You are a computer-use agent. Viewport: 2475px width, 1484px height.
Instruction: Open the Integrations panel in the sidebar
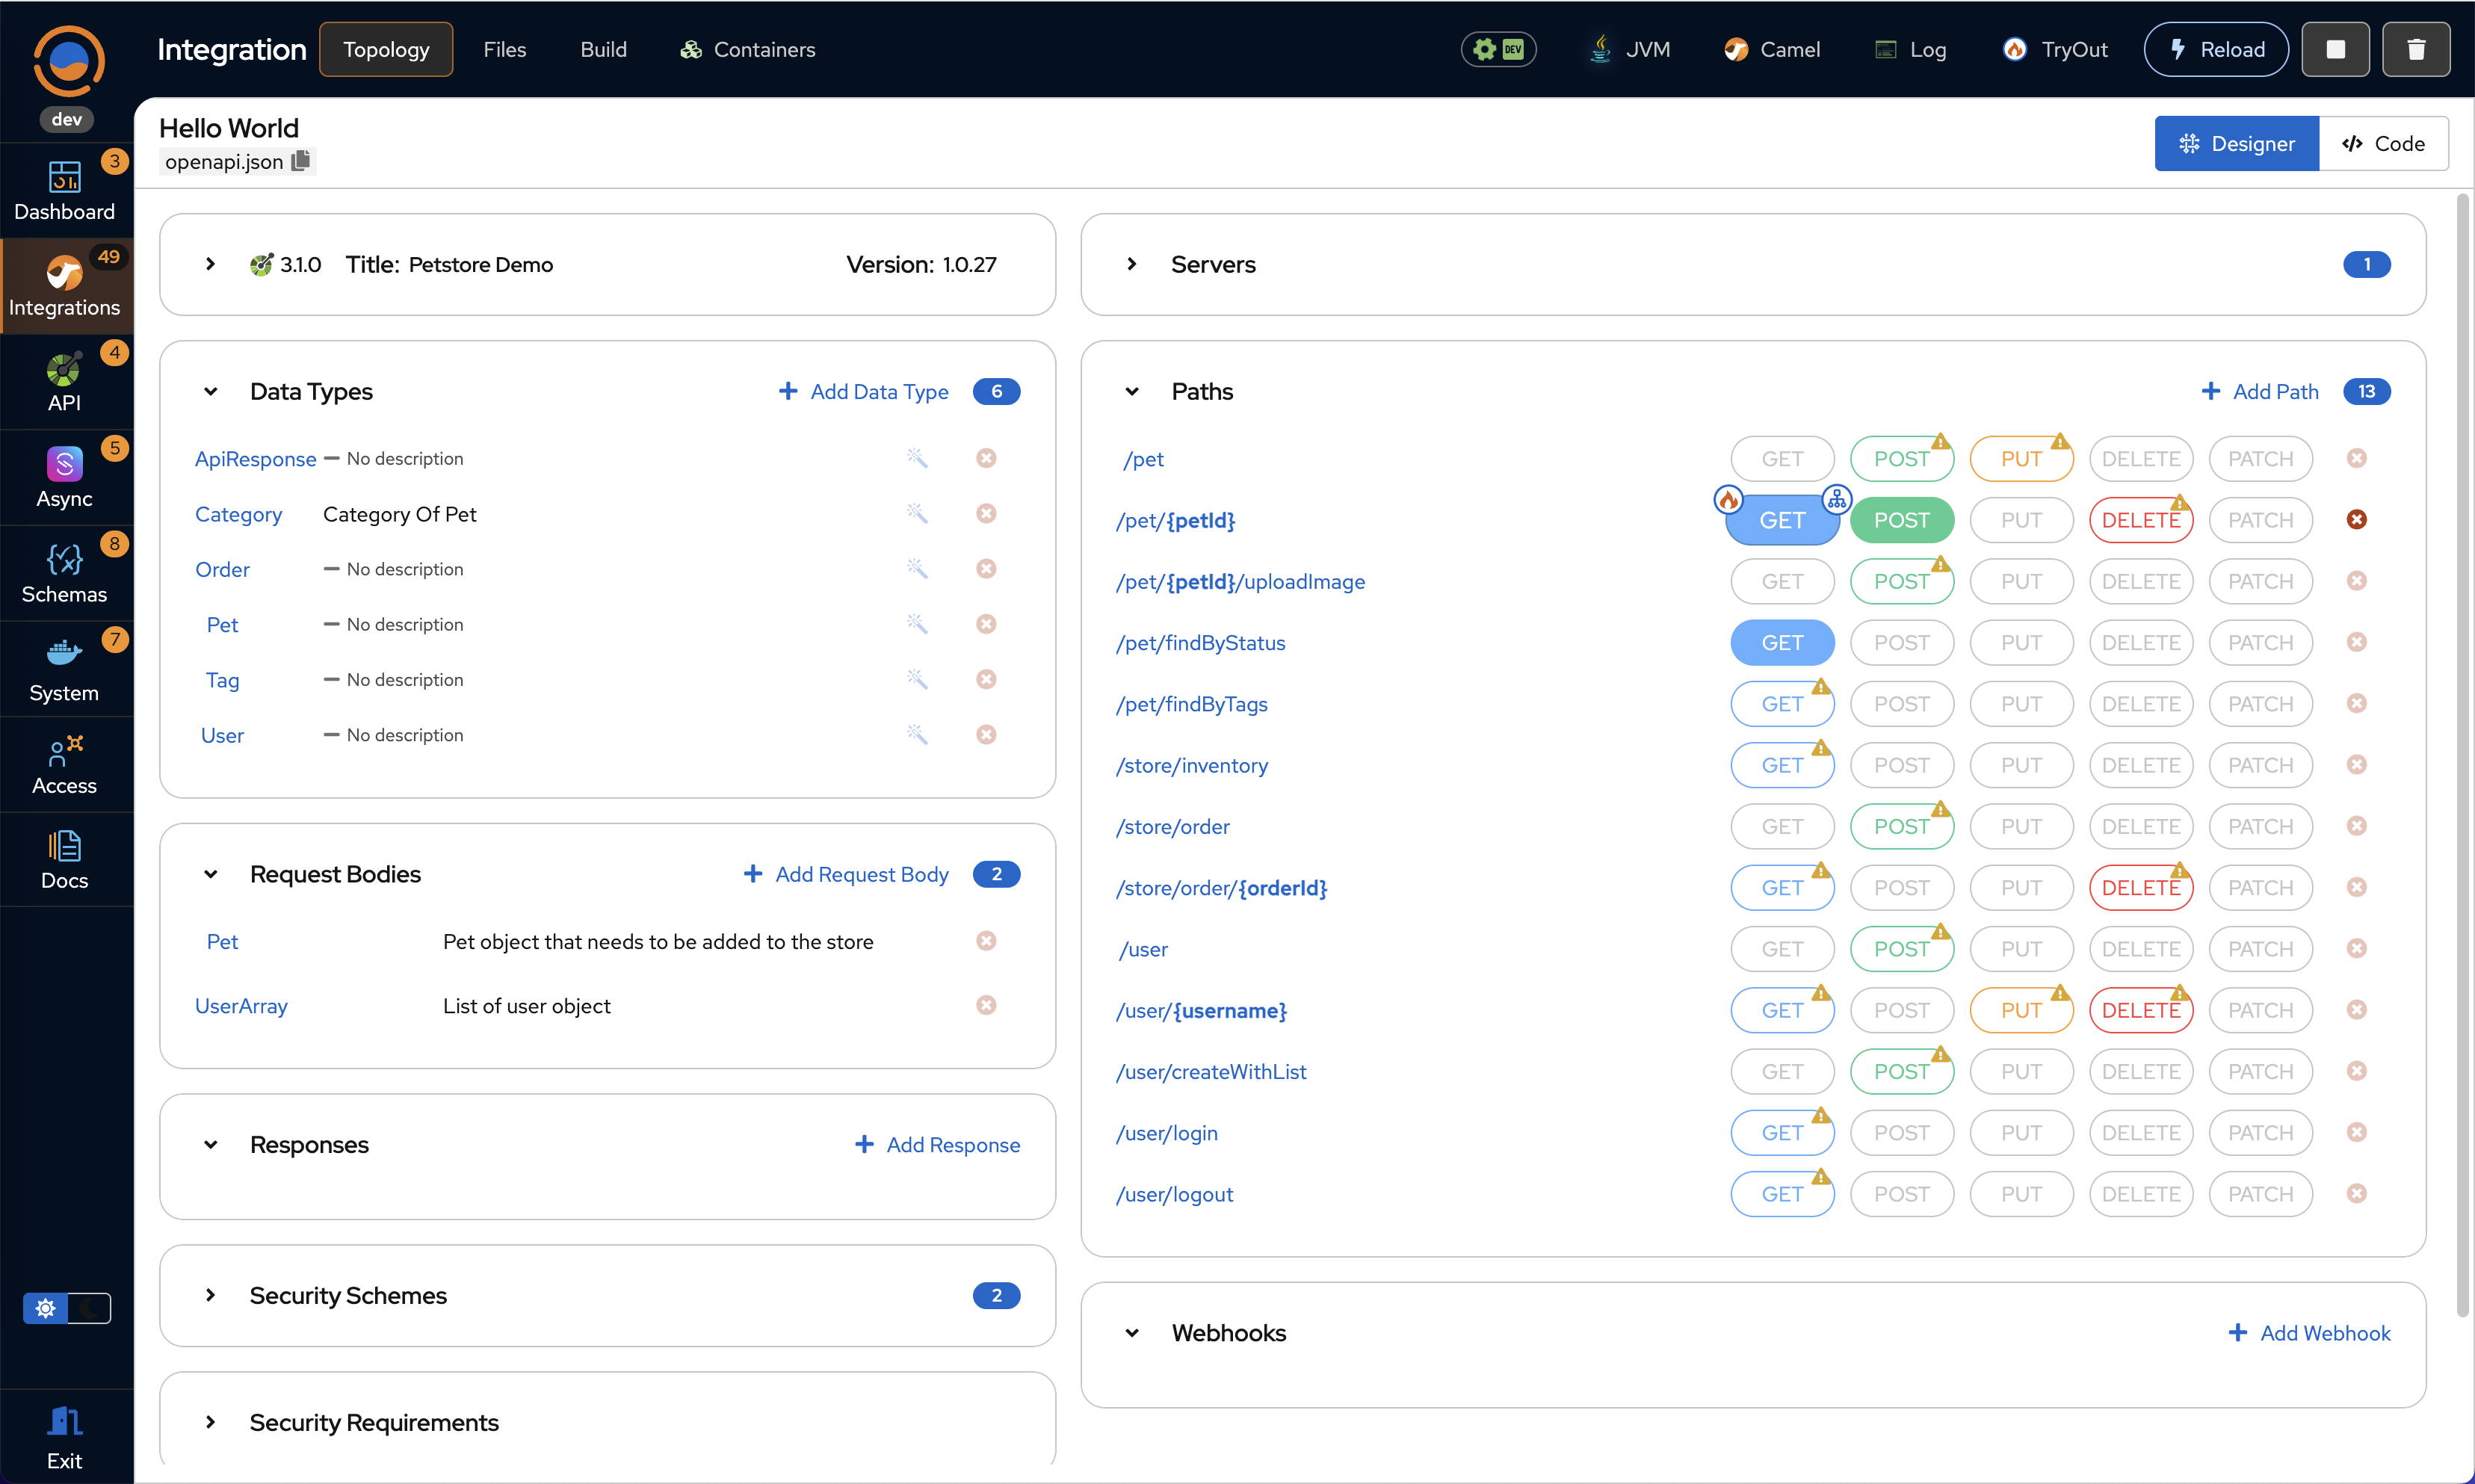point(64,285)
